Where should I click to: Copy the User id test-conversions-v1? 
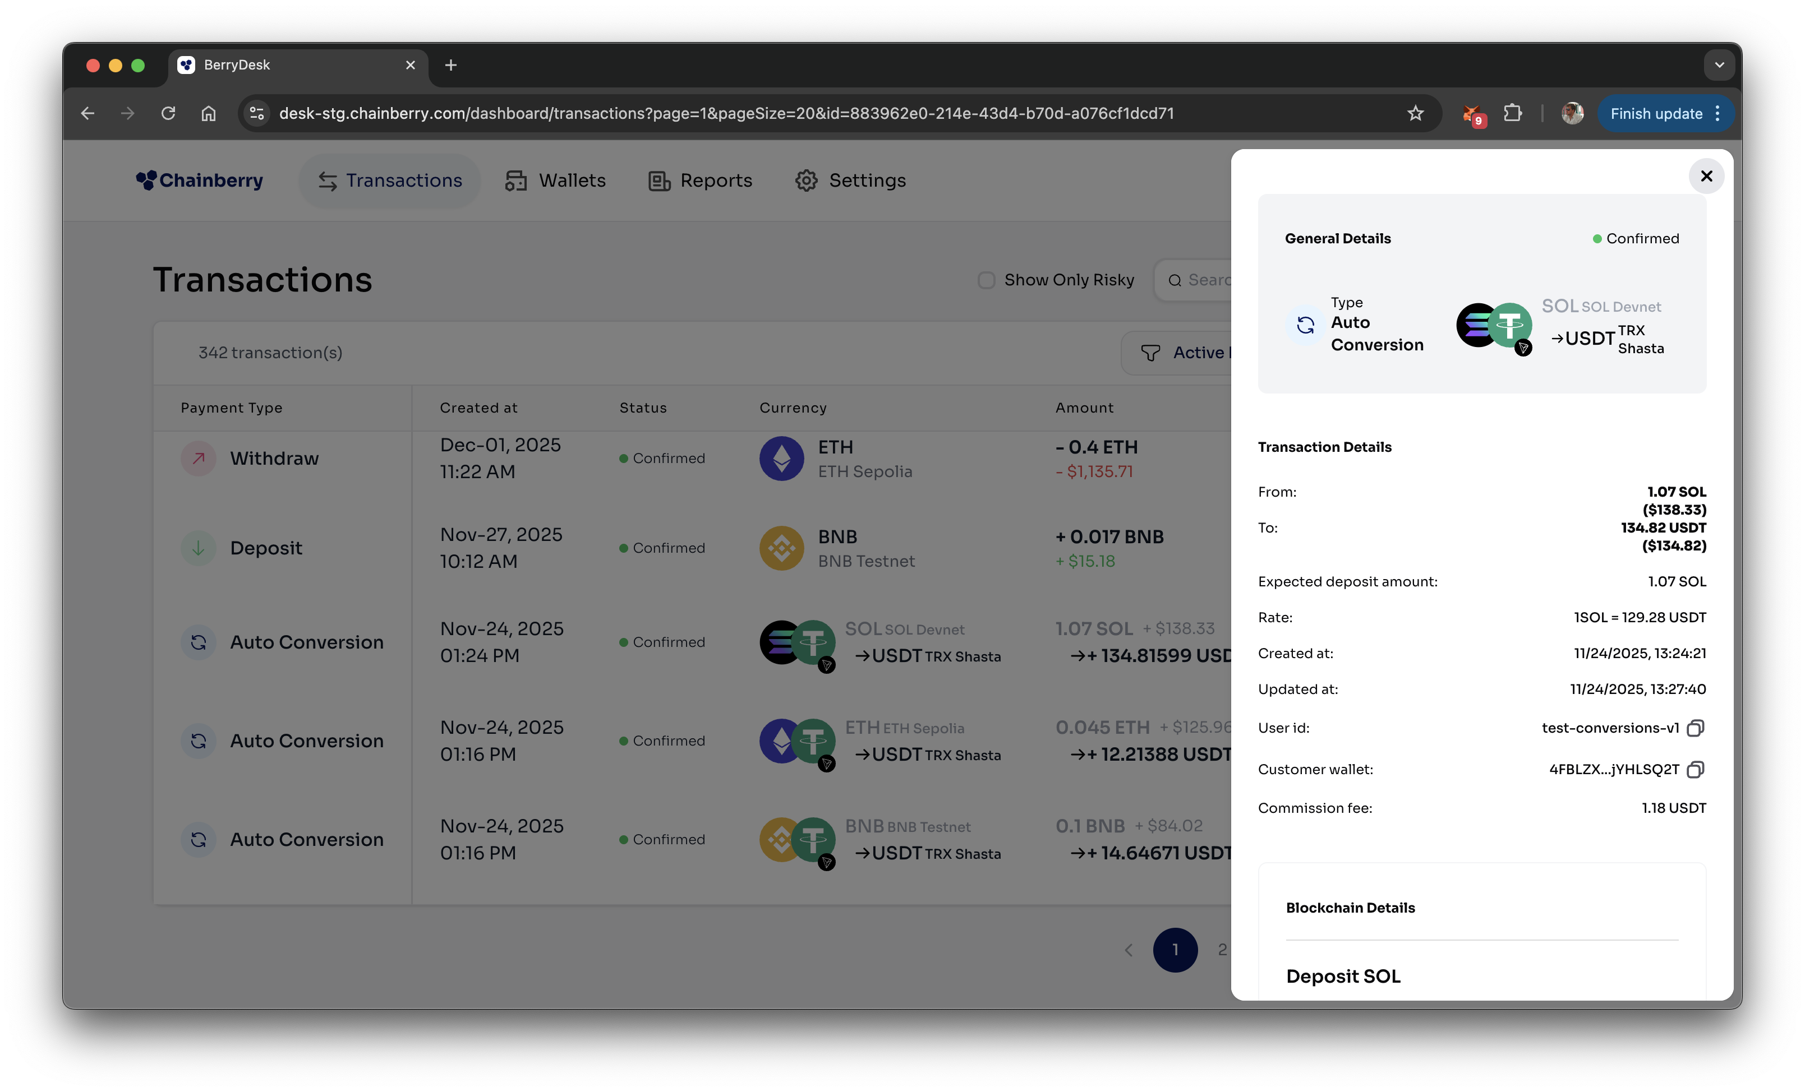coord(1695,728)
